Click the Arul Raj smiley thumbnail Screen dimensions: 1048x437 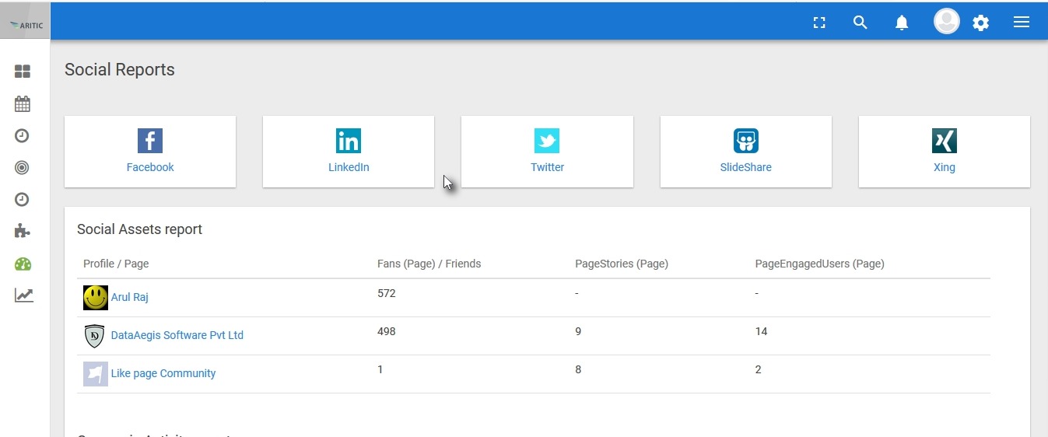96,298
